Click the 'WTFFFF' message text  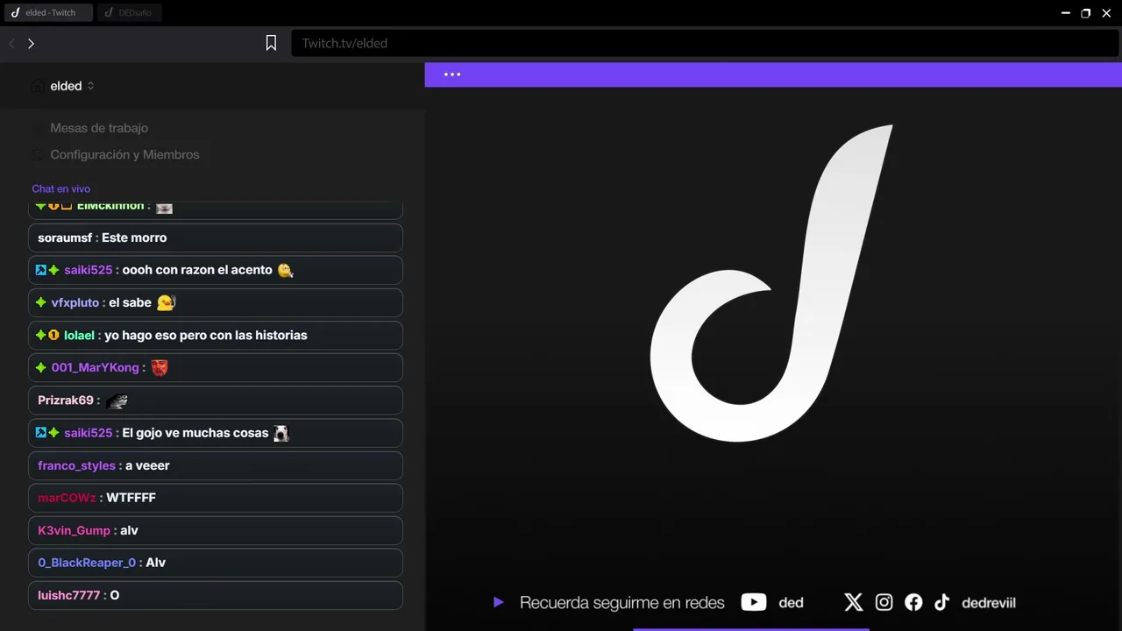point(131,498)
